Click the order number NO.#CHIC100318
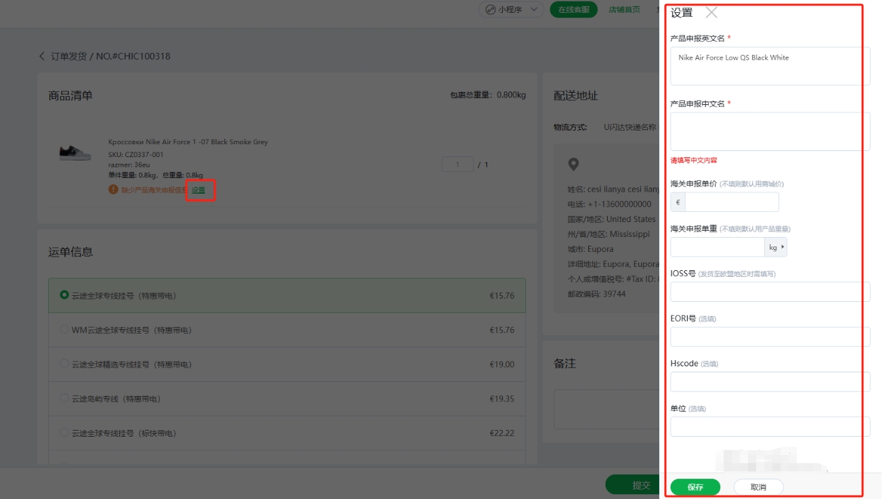This screenshot has width=889, height=499. click(133, 56)
